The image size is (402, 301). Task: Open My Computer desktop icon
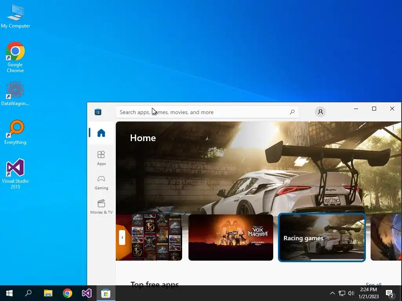point(15,16)
